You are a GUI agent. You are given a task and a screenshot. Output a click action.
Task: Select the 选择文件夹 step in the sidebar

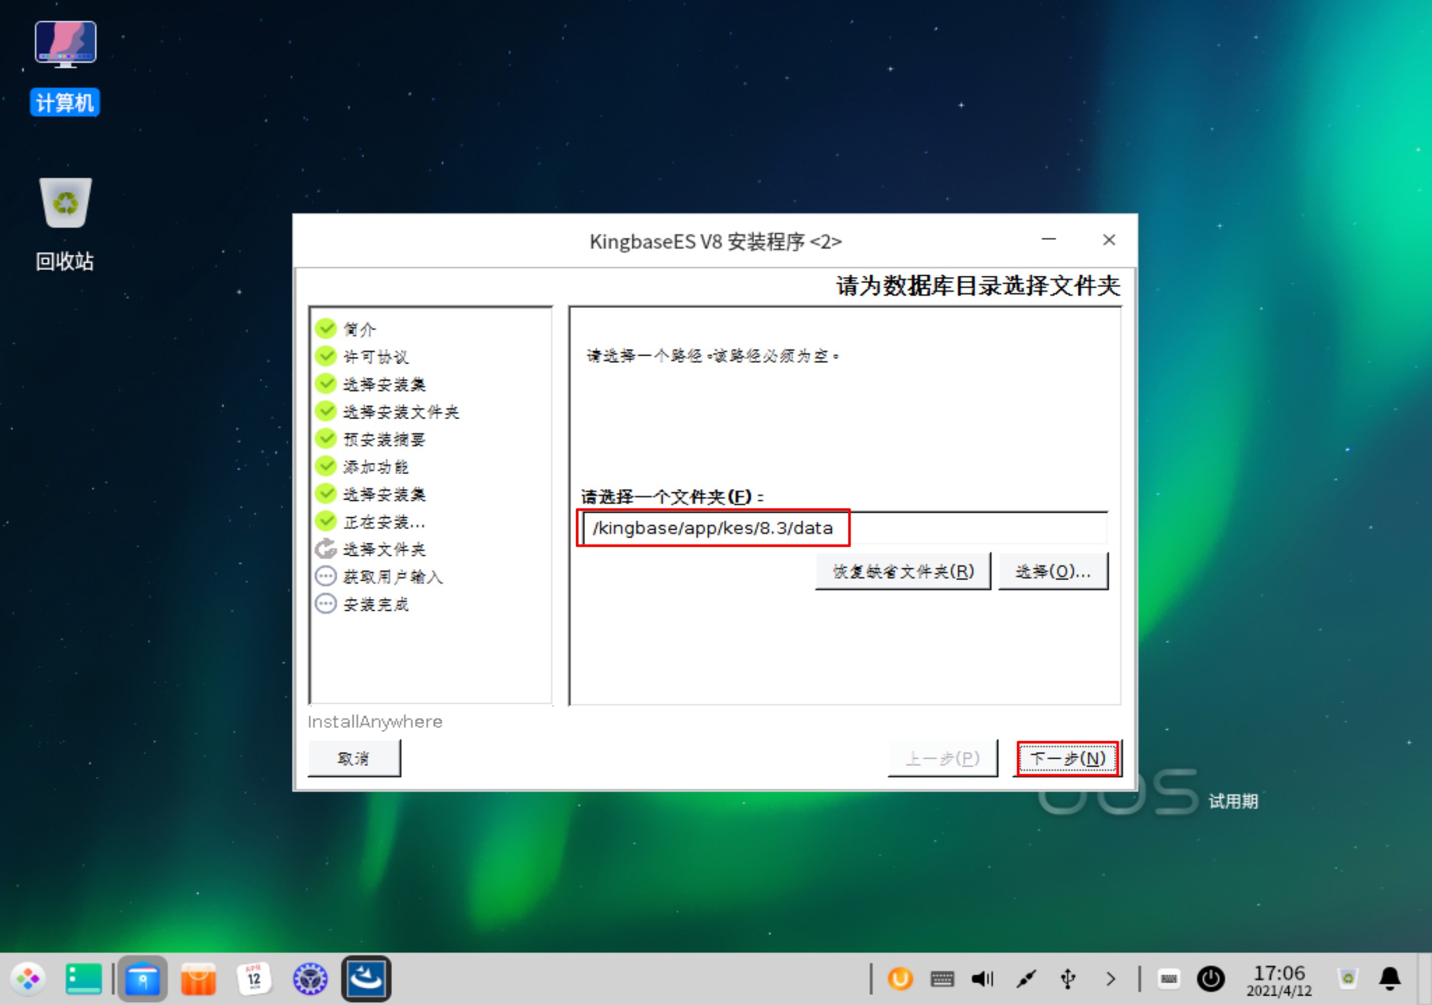click(384, 549)
